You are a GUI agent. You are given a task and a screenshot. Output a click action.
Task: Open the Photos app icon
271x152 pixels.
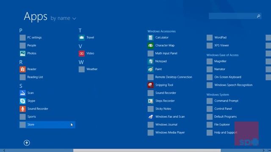(22, 54)
